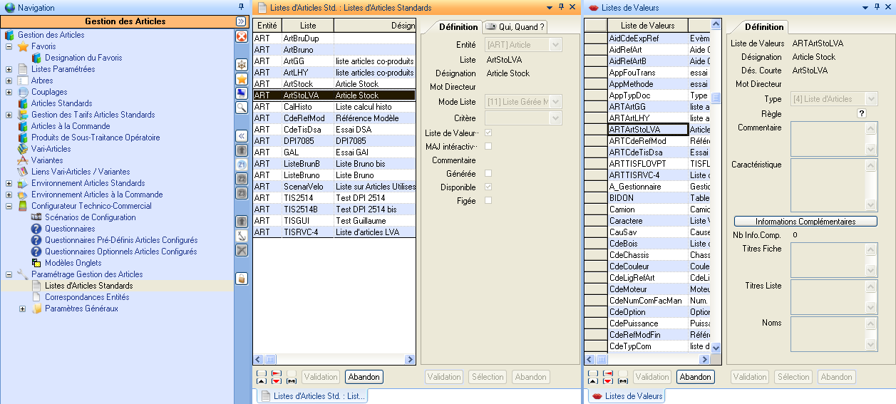This screenshot has height=404, width=896.
Task: Expand the Arbres tree node
Action: click(x=9, y=81)
